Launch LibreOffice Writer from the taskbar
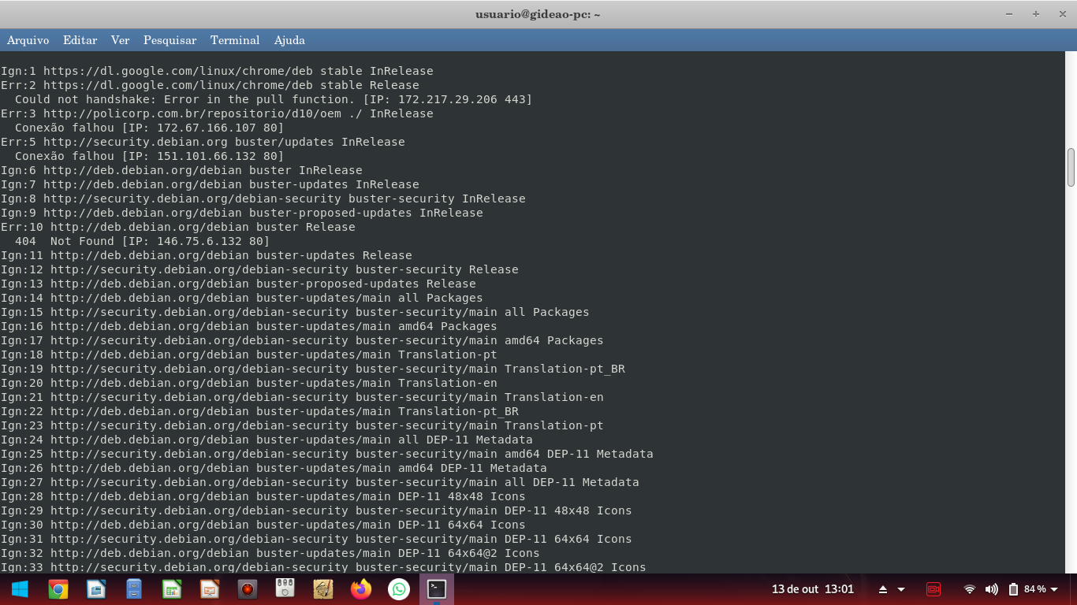Image resolution: width=1077 pixels, height=605 pixels. pos(96,589)
